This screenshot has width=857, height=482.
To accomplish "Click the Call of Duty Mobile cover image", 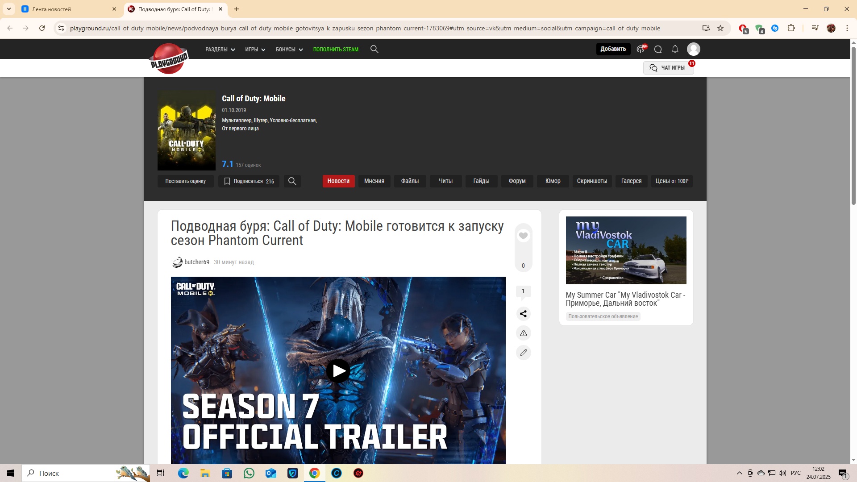I will (186, 131).
